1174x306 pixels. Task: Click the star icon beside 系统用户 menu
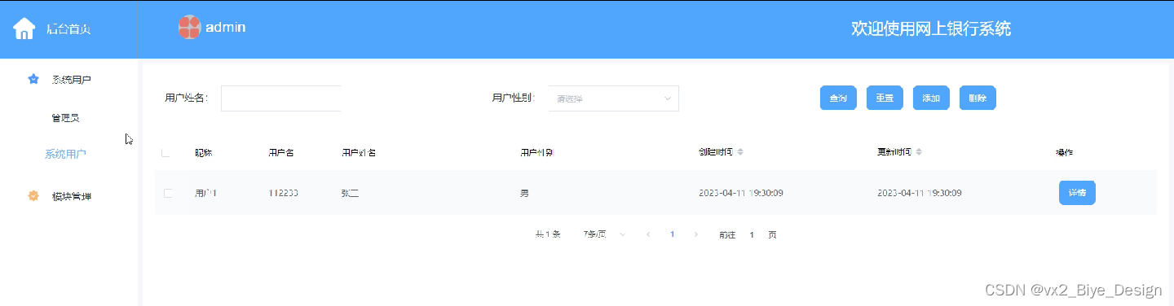pyautogui.click(x=33, y=80)
